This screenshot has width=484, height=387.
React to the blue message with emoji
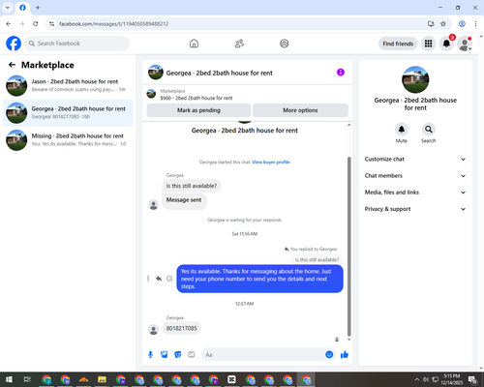[169, 279]
